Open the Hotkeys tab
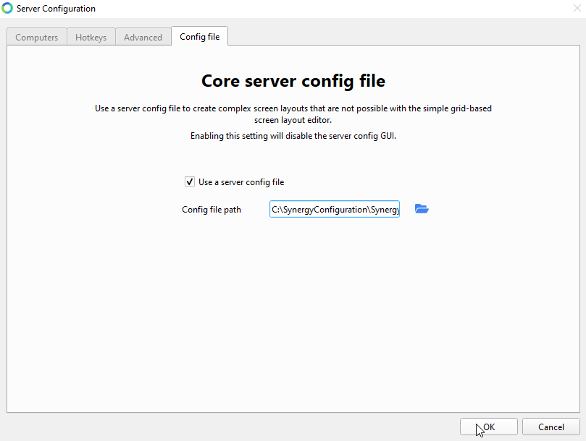 [91, 38]
